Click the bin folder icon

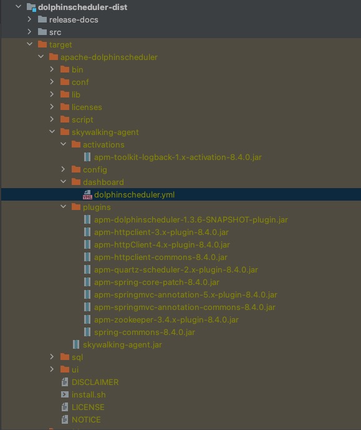pyautogui.click(x=65, y=69)
